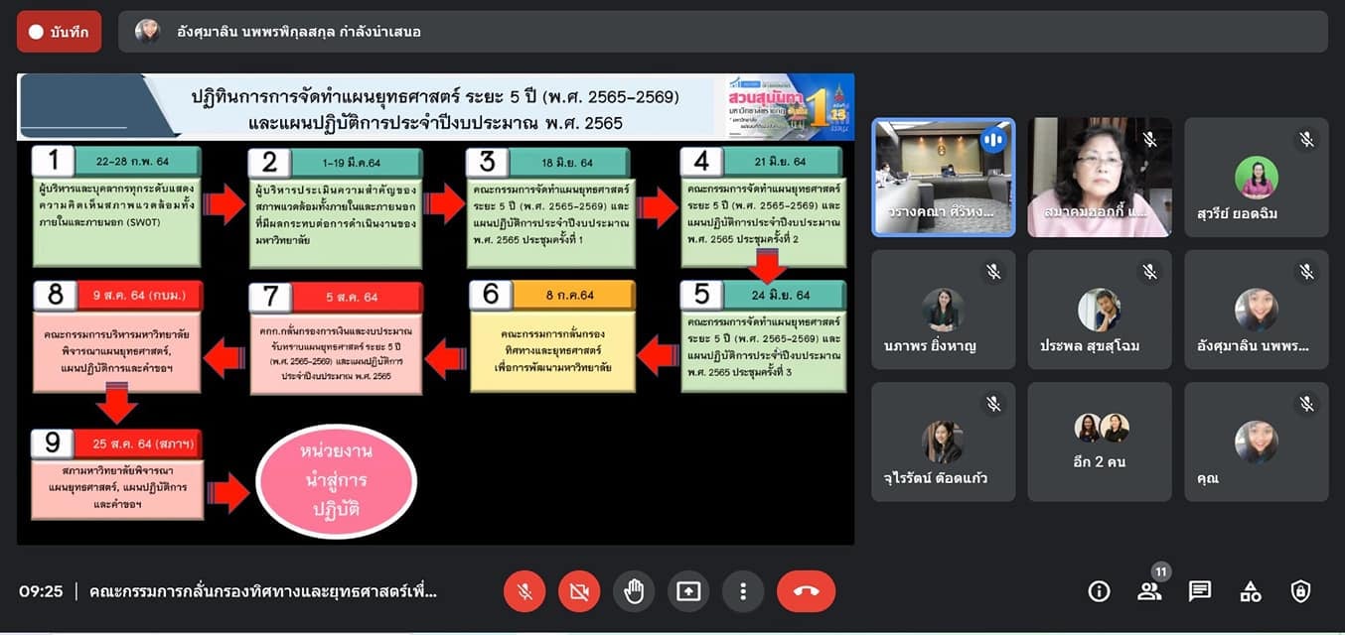Image resolution: width=1345 pixels, height=635 pixels.
Task: Show the participants list
Action: pos(1149,591)
